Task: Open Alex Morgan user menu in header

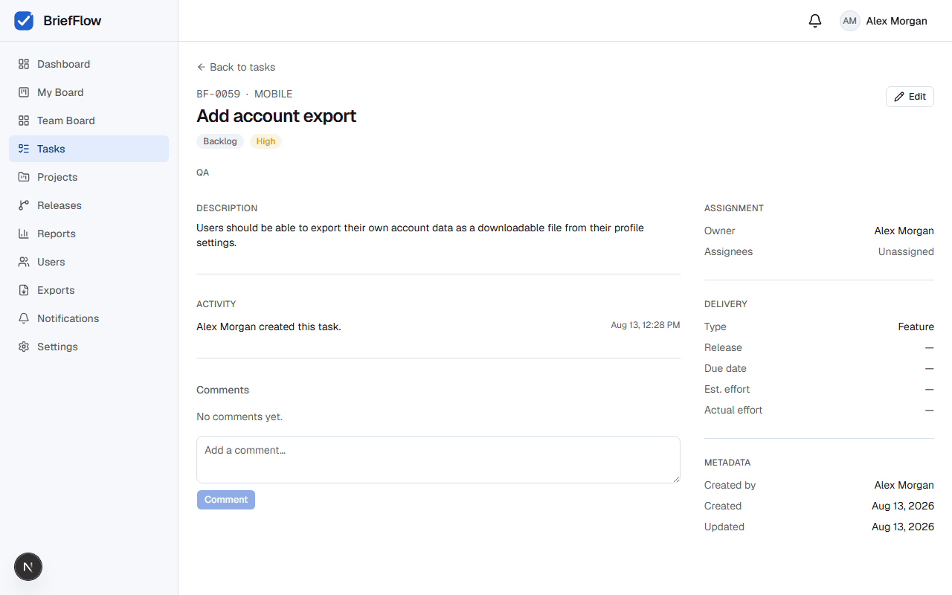Action: tap(884, 21)
